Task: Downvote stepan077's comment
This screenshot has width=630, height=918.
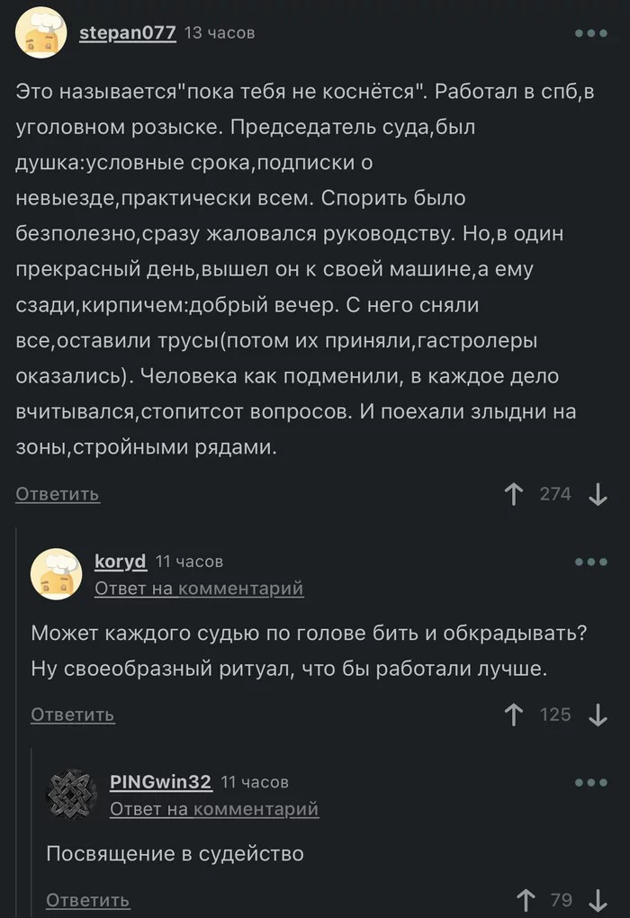Action: coord(597,493)
